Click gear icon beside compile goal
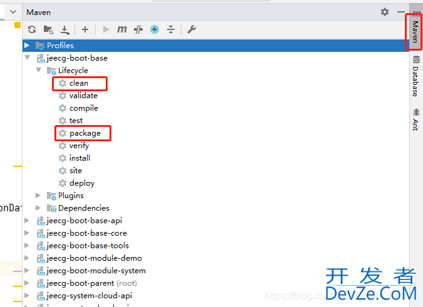The image size is (423, 307). [x=63, y=108]
